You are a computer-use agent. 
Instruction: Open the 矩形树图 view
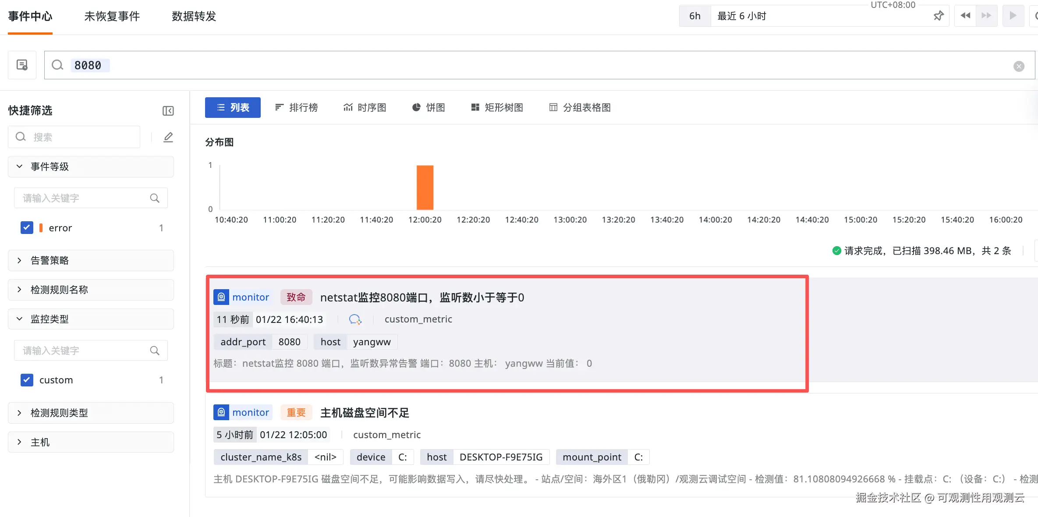[x=497, y=107]
